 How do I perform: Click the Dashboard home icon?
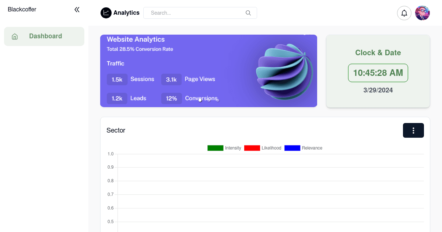[x=15, y=36]
